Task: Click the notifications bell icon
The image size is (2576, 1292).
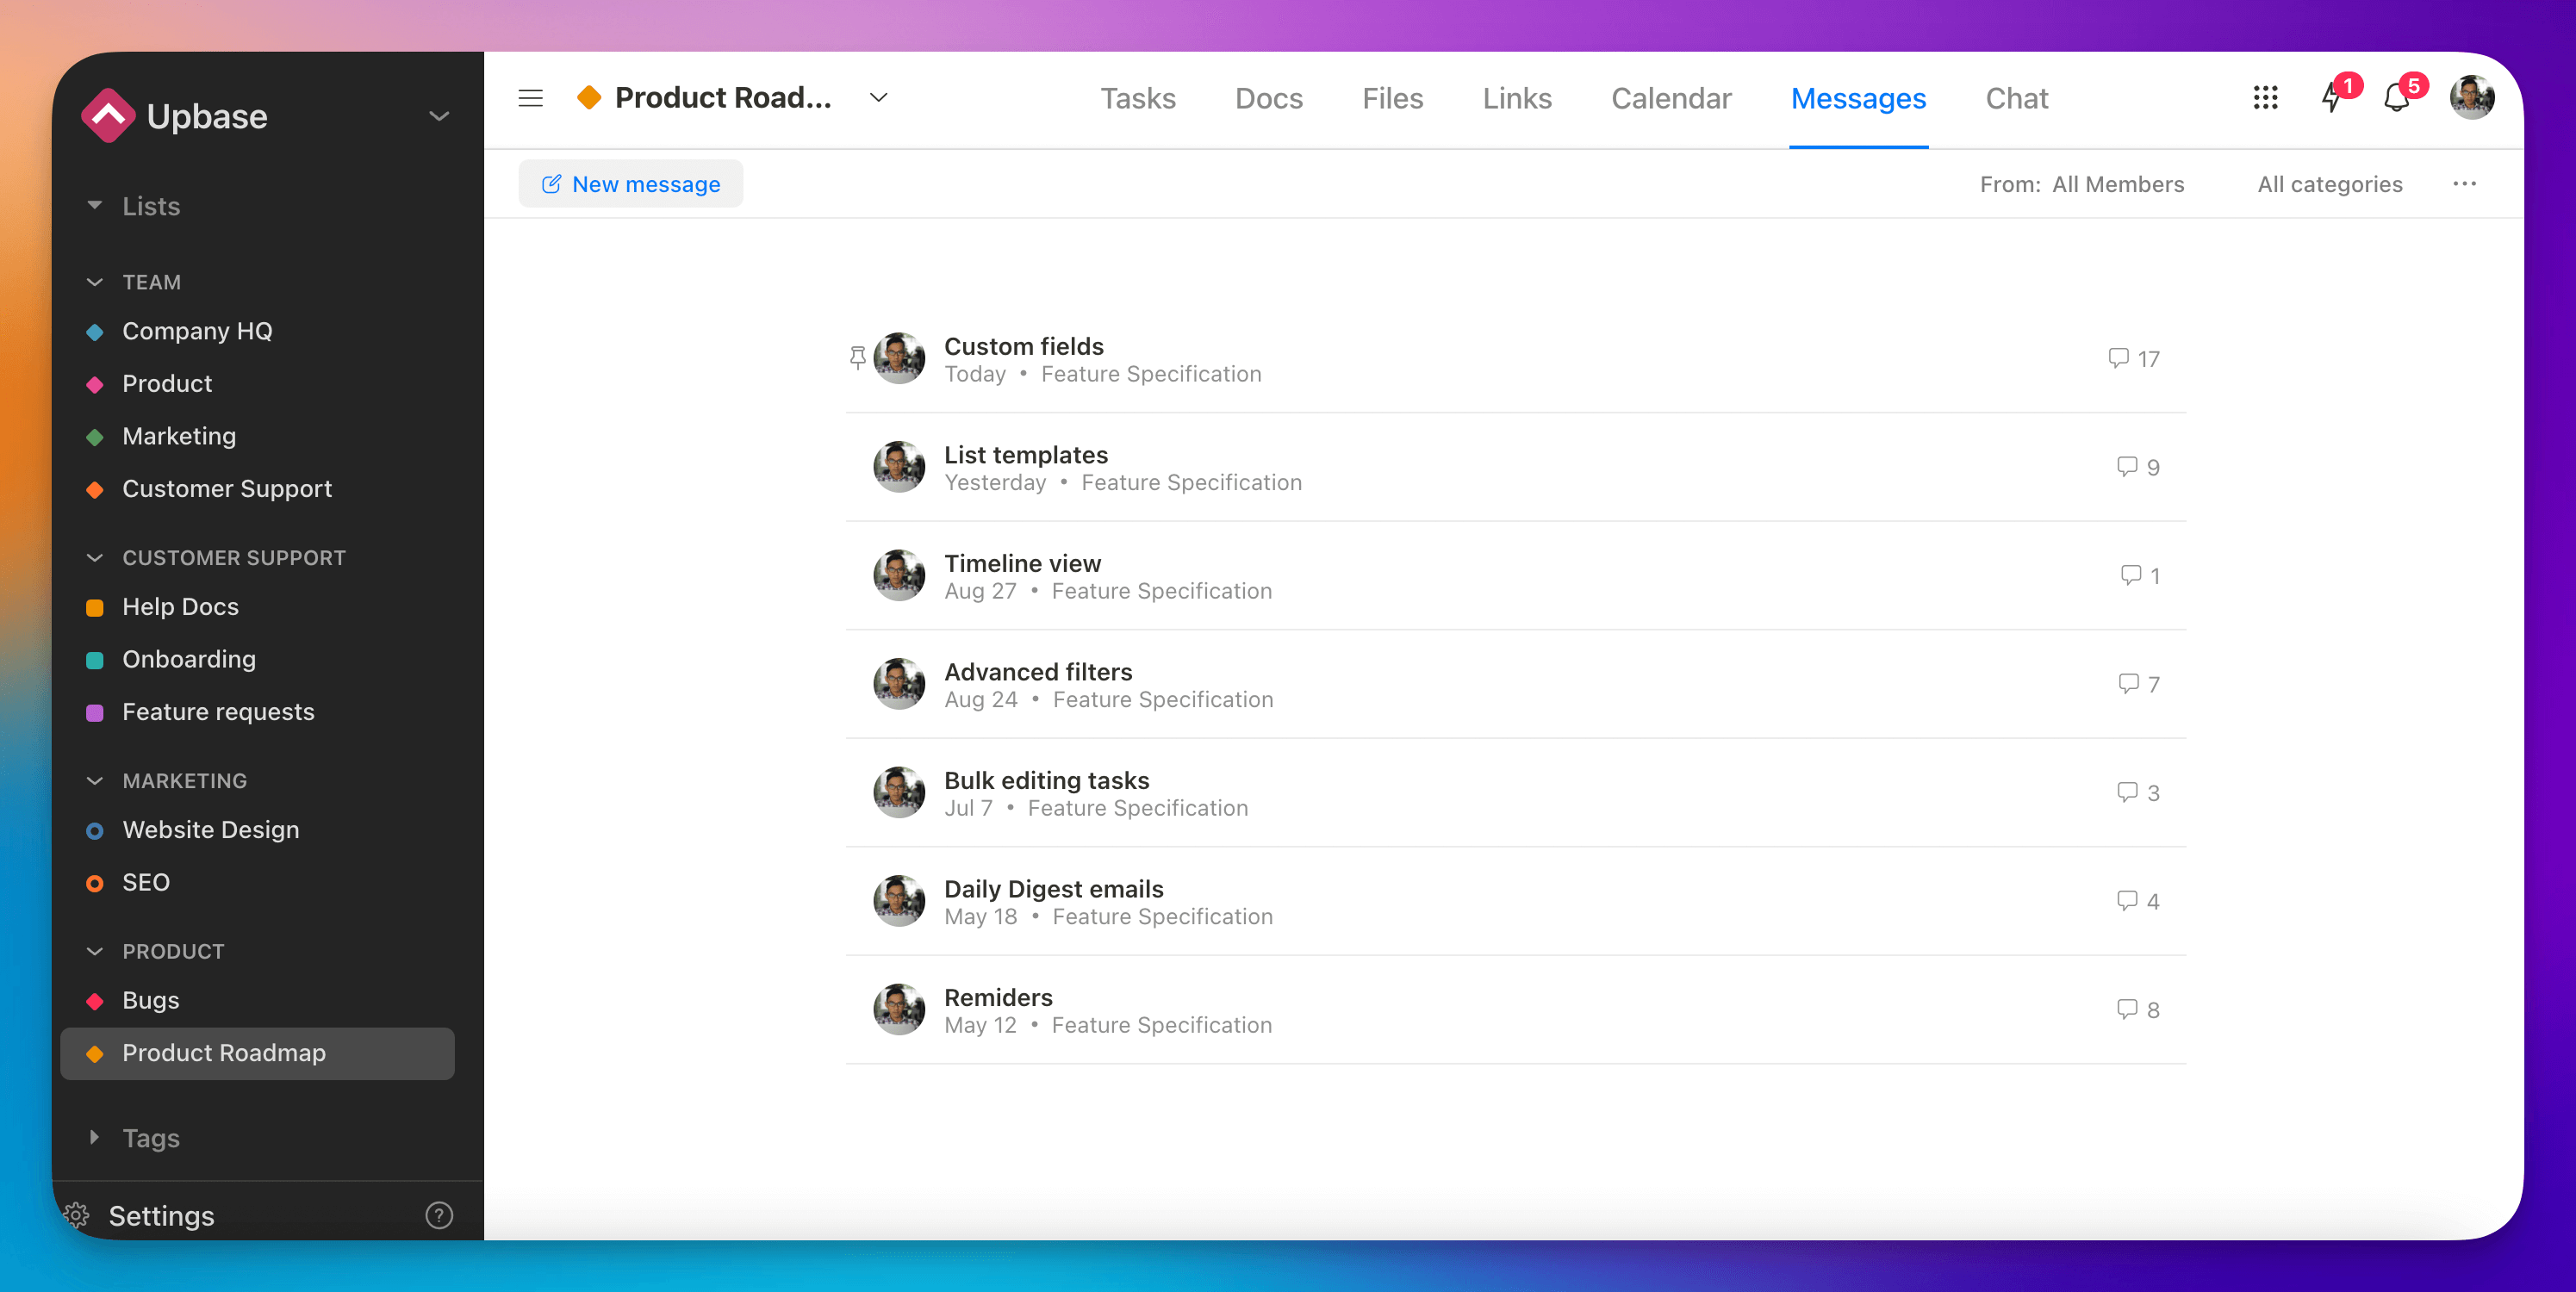Action: coord(2396,97)
